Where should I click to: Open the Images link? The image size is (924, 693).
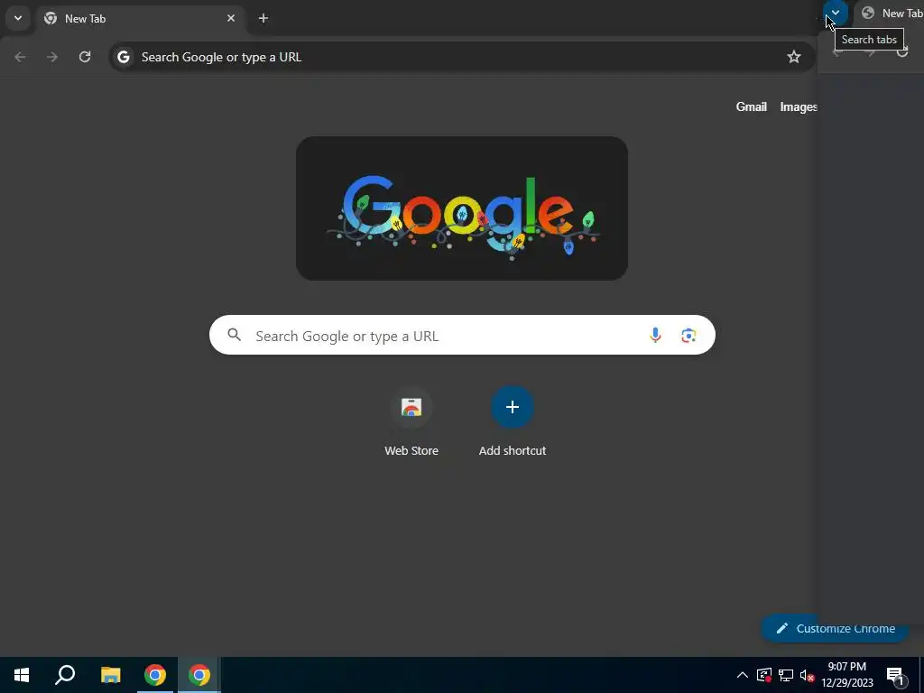click(798, 106)
